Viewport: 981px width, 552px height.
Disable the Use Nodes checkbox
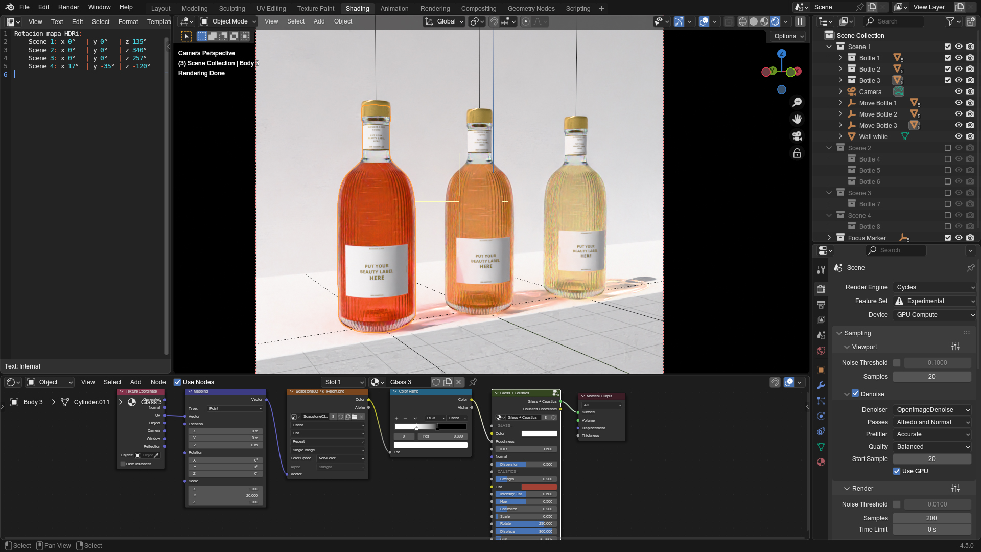coord(177,382)
